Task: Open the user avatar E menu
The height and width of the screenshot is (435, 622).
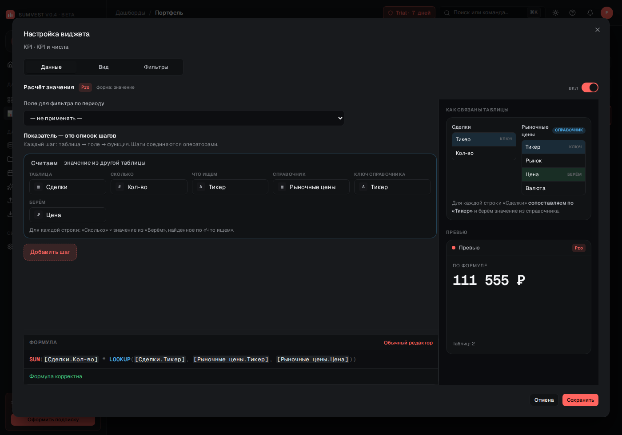Action: 607,12
